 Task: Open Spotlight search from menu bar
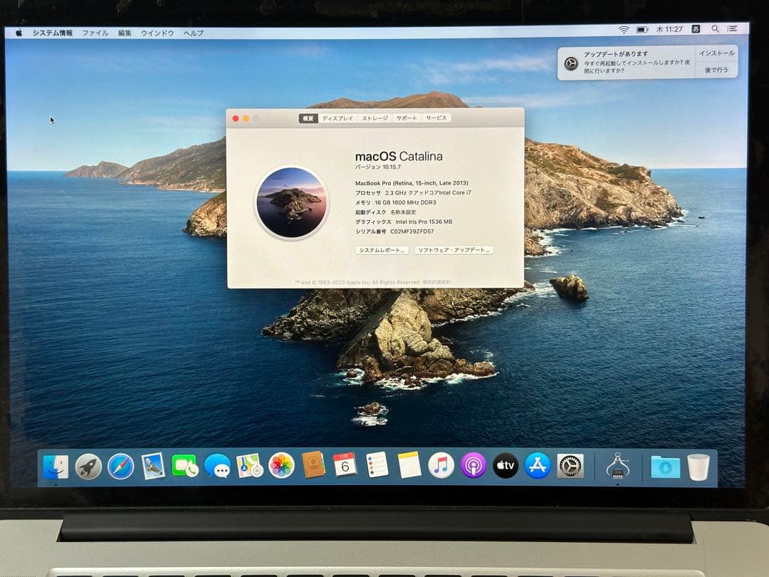[714, 31]
